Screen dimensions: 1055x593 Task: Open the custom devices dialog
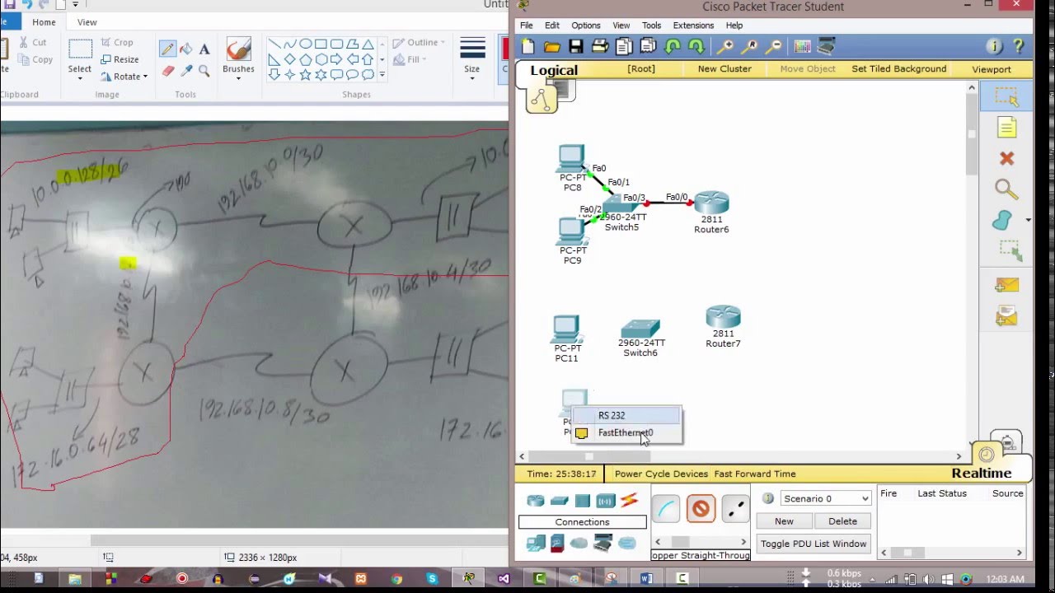click(x=827, y=47)
